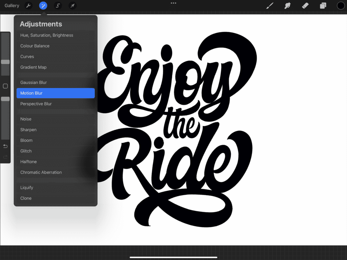Select the Smudge tool

(287, 5)
